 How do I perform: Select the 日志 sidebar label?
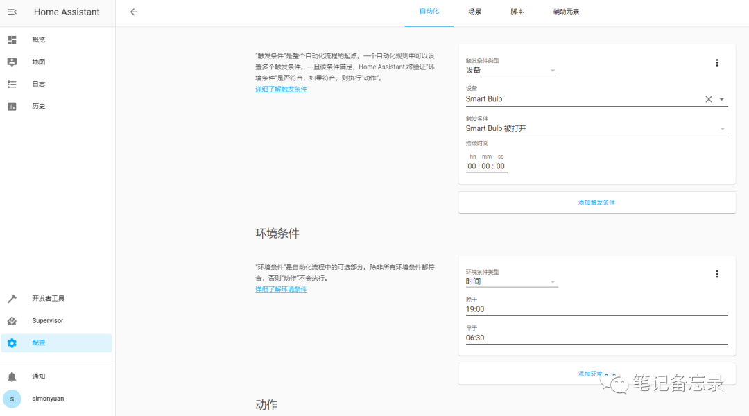click(39, 84)
